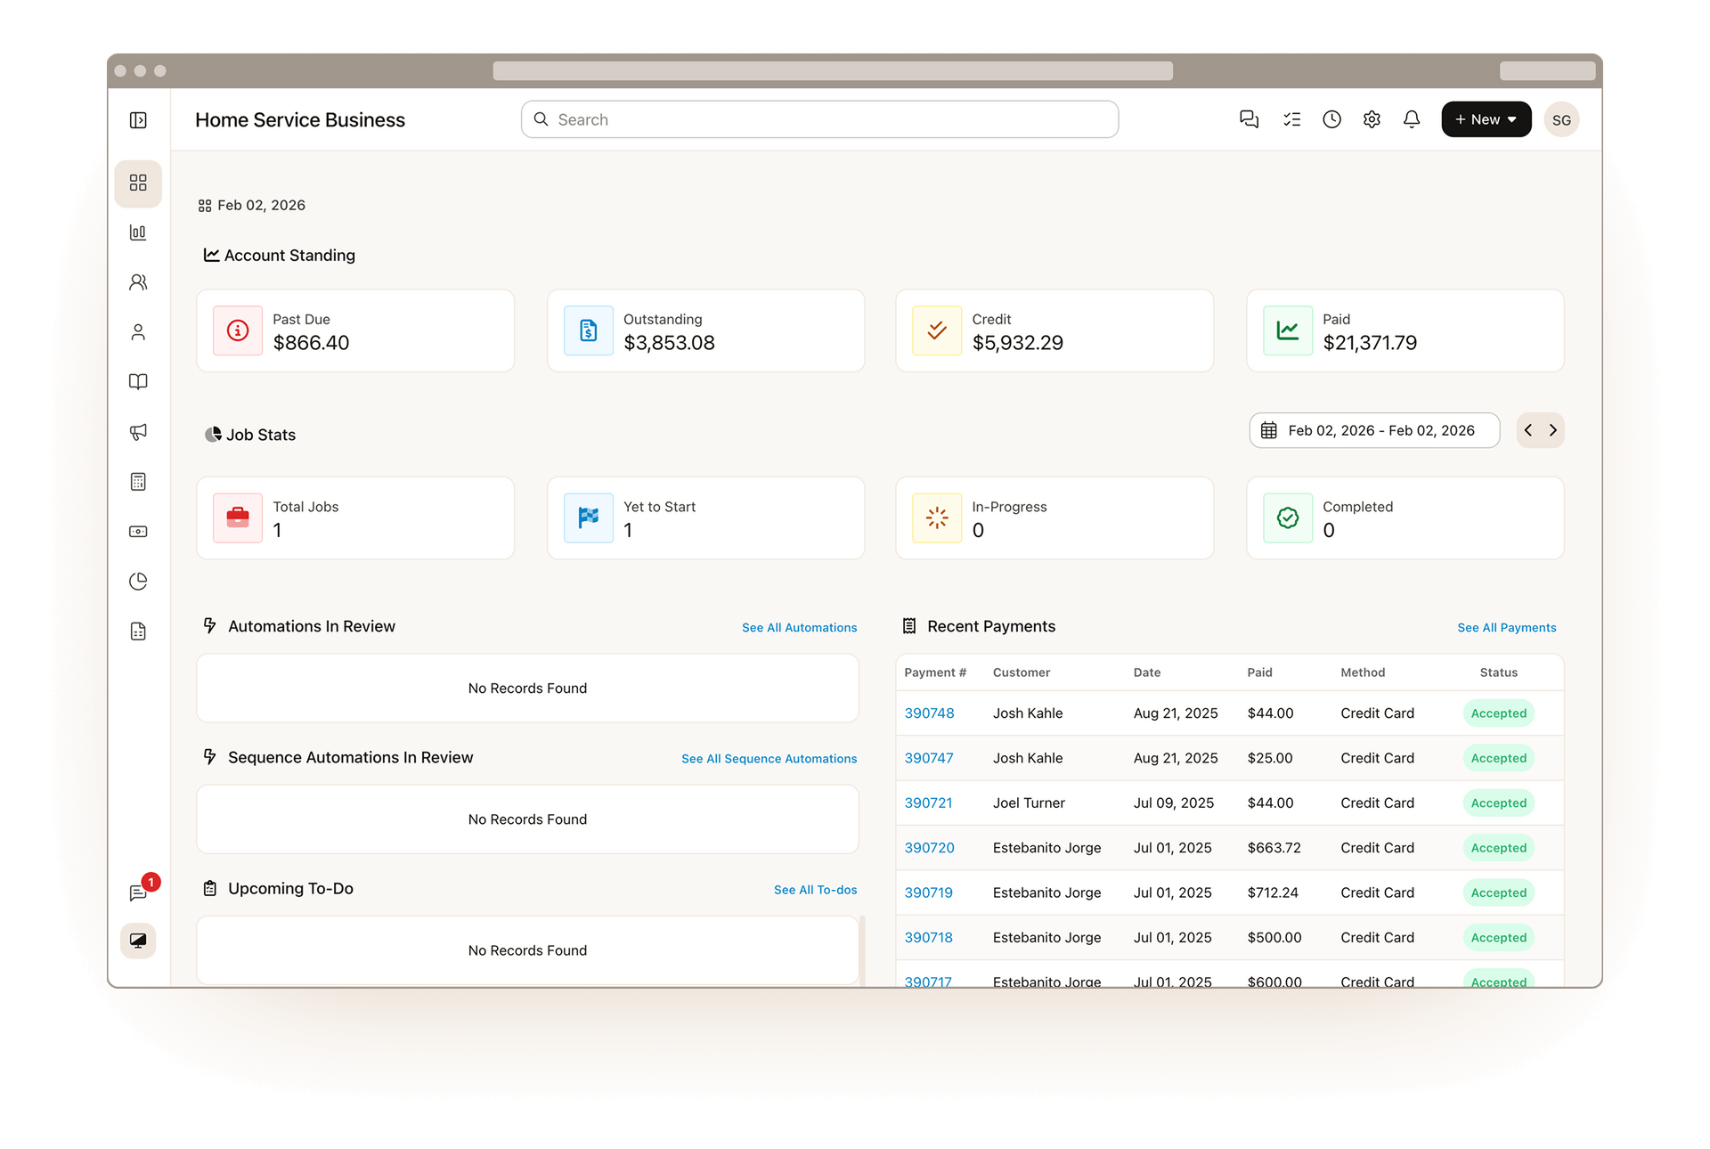The width and height of the screenshot is (1710, 1149).
Task: Open the chat conversations icon in top bar
Action: coord(1249,118)
